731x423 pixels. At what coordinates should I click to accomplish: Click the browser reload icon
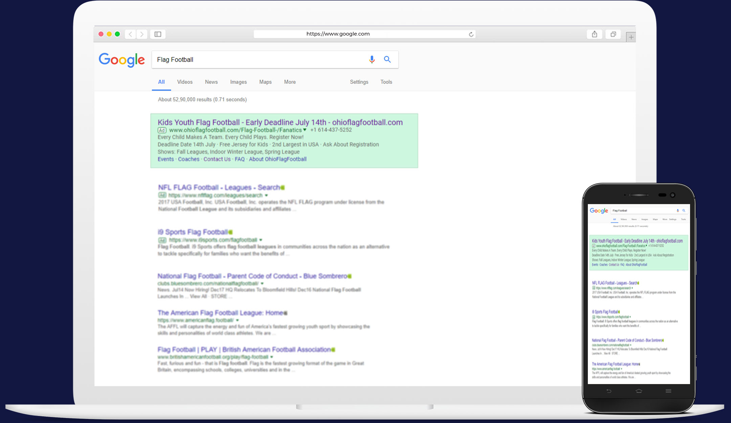tap(471, 34)
